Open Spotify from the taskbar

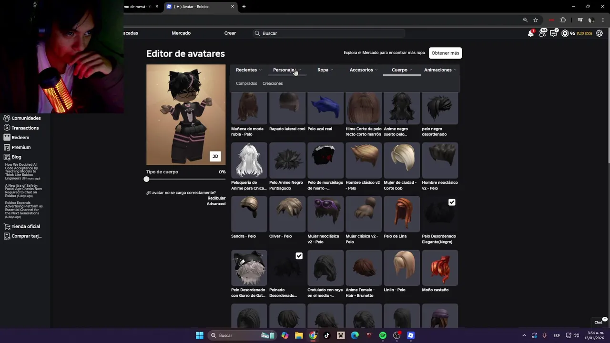point(383,335)
